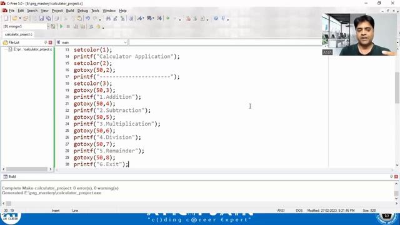Open toolbar options arrow after Help icons
This screenshot has height=225, width=400.
click(x=227, y=19)
